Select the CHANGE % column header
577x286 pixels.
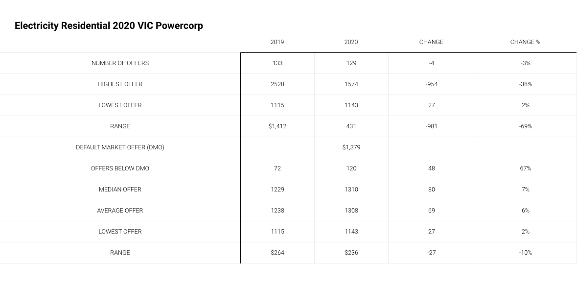tap(525, 42)
